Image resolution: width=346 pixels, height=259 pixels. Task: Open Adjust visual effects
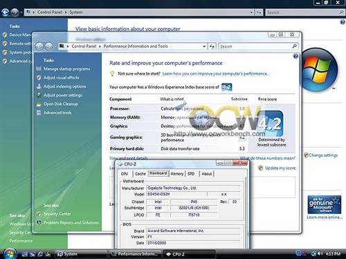coord(62,77)
